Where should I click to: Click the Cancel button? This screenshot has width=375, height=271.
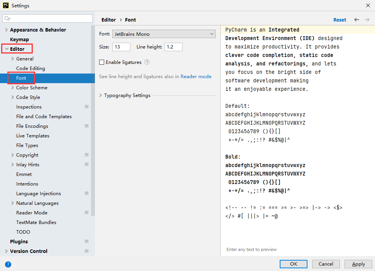(326, 264)
